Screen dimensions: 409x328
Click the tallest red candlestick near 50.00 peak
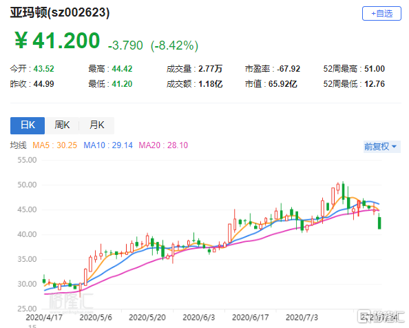pyautogui.click(x=333, y=196)
